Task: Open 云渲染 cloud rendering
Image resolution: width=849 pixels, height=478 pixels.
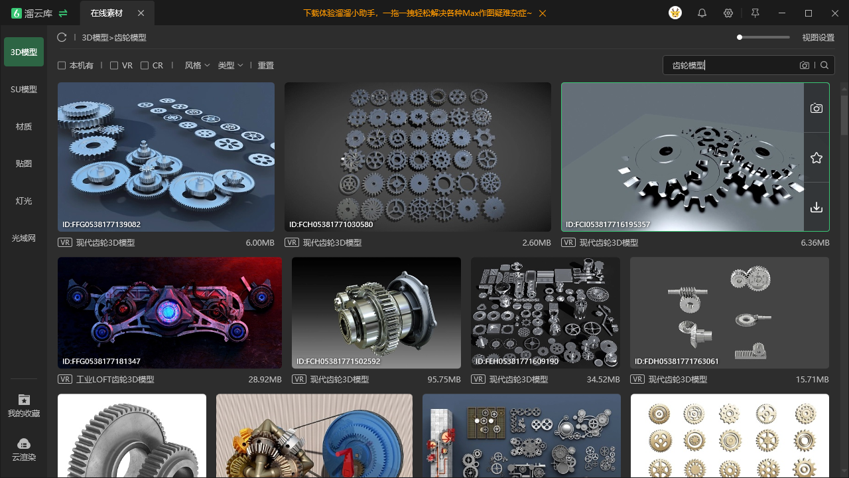Action: tap(24, 449)
